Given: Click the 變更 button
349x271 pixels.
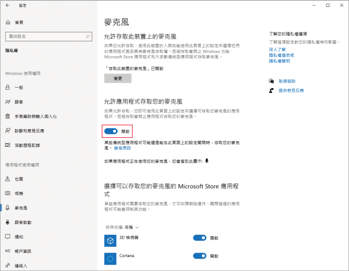Looking at the screenshot, I should pos(118,79).
